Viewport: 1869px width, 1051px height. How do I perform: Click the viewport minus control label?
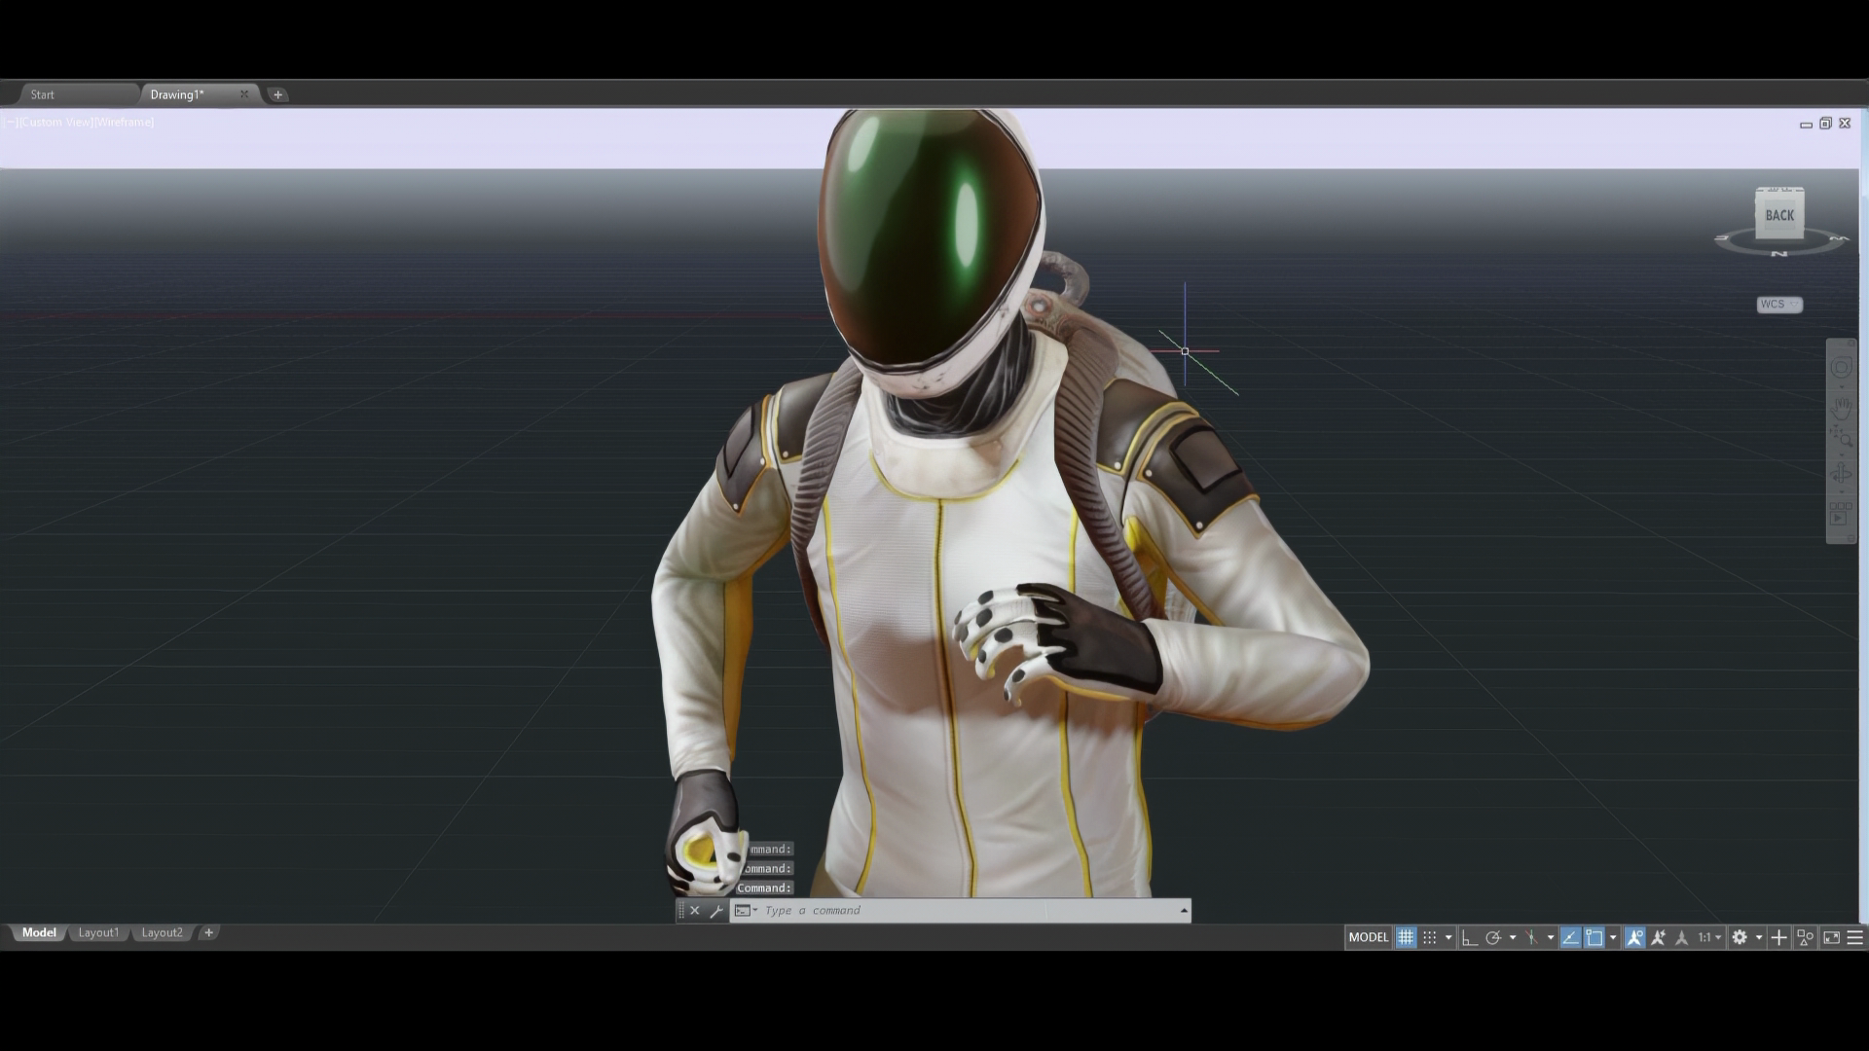point(10,122)
